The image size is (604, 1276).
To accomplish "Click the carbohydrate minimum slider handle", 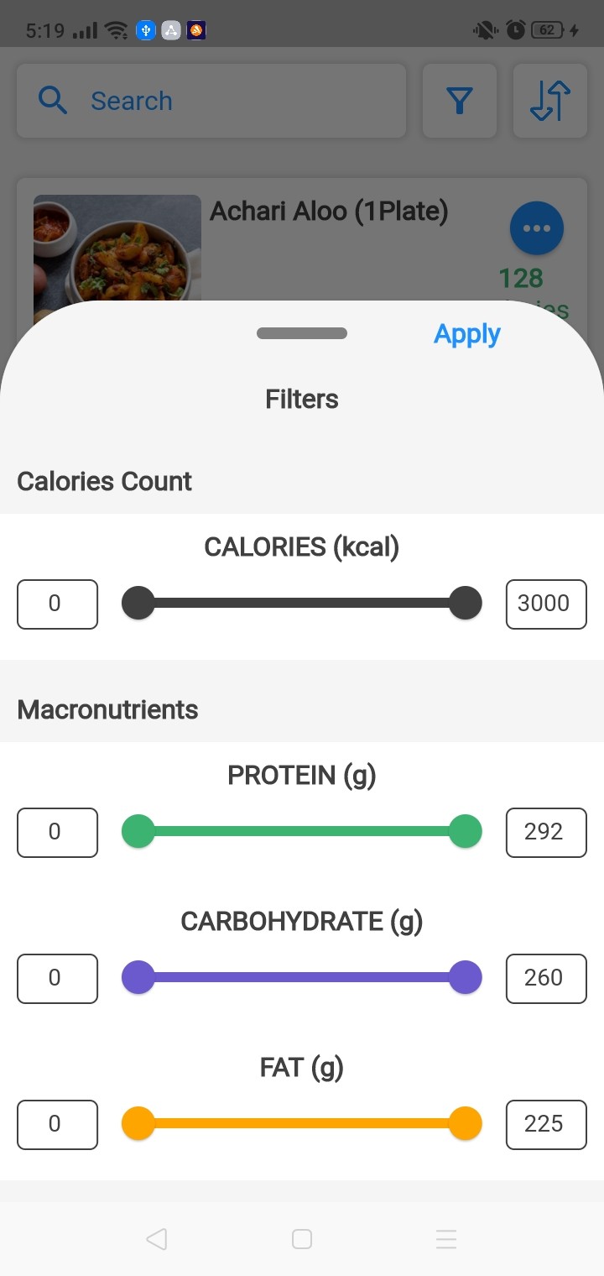I will tap(138, 977).
